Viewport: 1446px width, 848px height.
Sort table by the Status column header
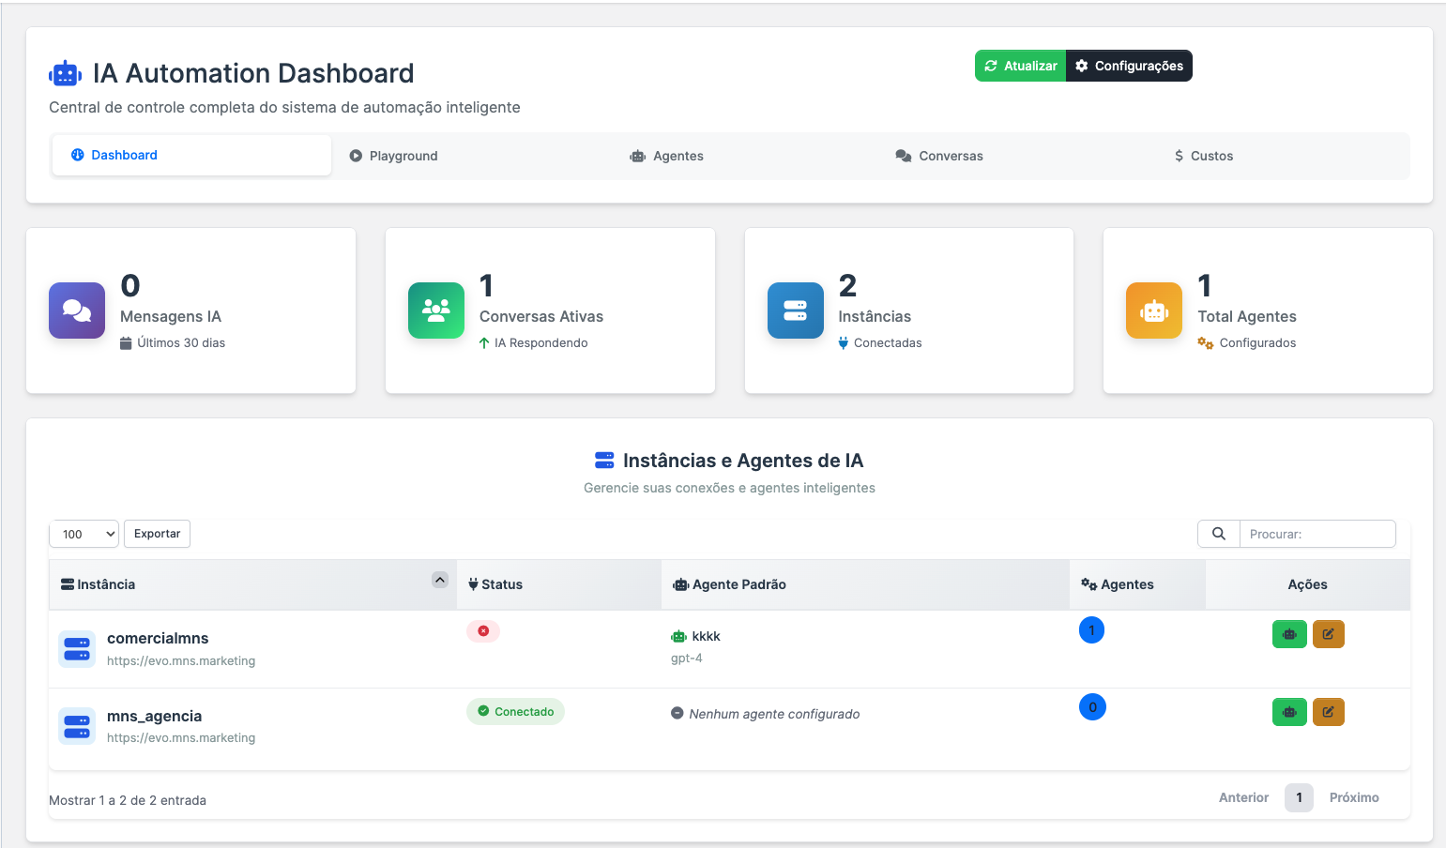pyautogui.click(x=502, y=583)
